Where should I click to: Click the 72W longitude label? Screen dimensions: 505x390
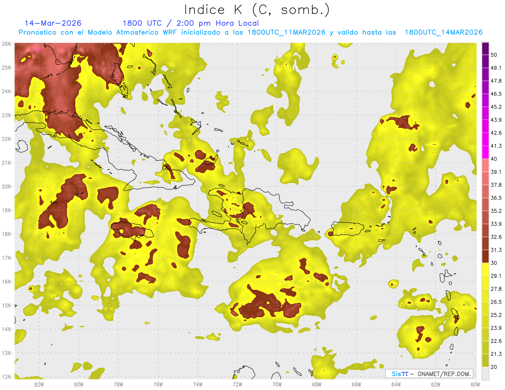click(237, 384)
